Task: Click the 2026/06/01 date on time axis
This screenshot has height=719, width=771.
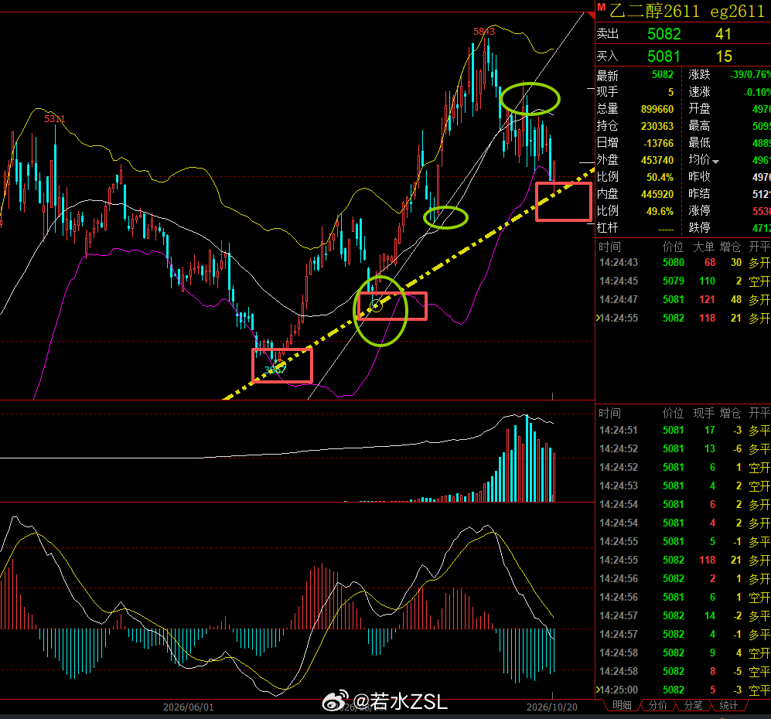Action: point(189,707)
